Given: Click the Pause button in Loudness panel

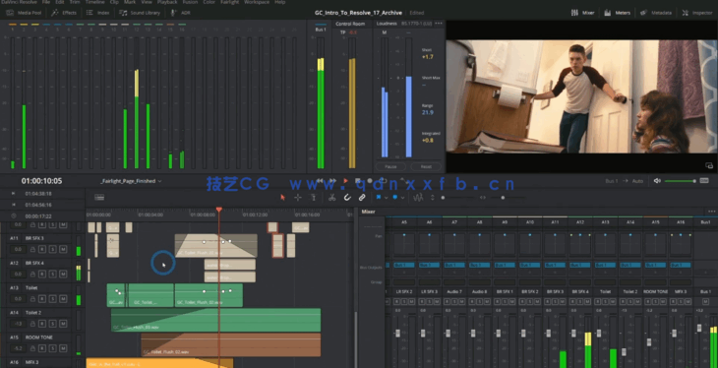Looking at the screenshot, I should [x=390, y=166].
